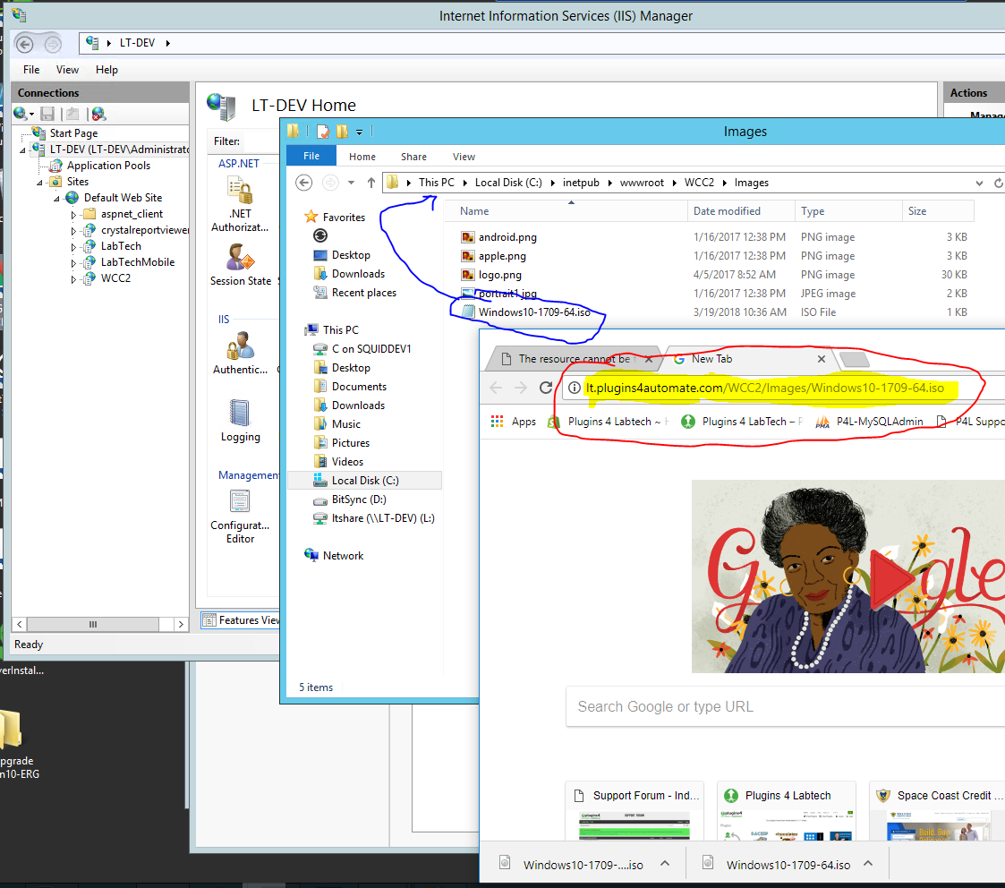Expand the aspnet_client tree node

tap(74, 215)
